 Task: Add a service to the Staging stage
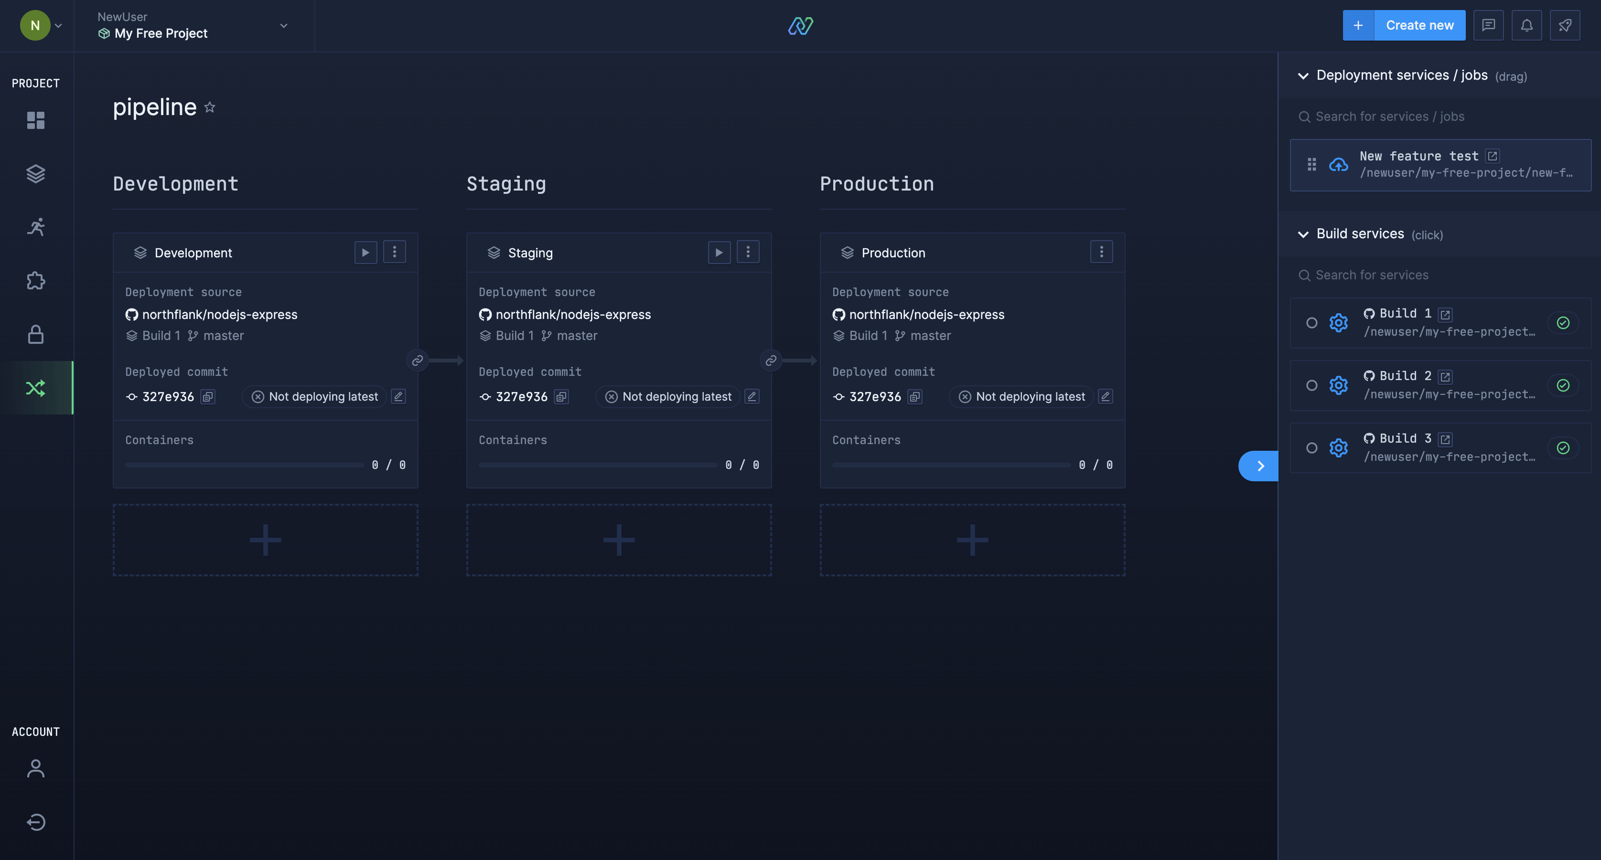pos(619,540)
